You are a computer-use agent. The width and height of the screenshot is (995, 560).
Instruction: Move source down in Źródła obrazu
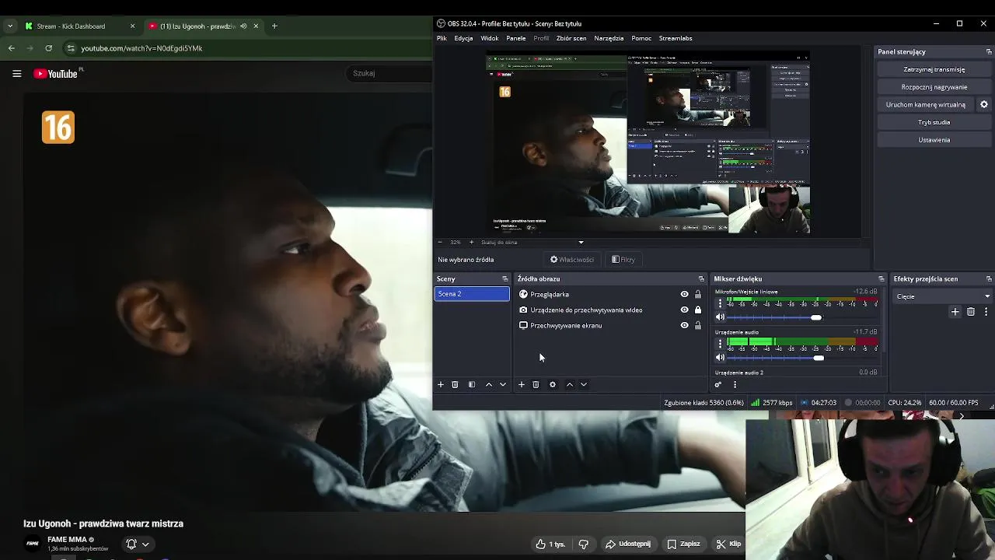(584, 384)
